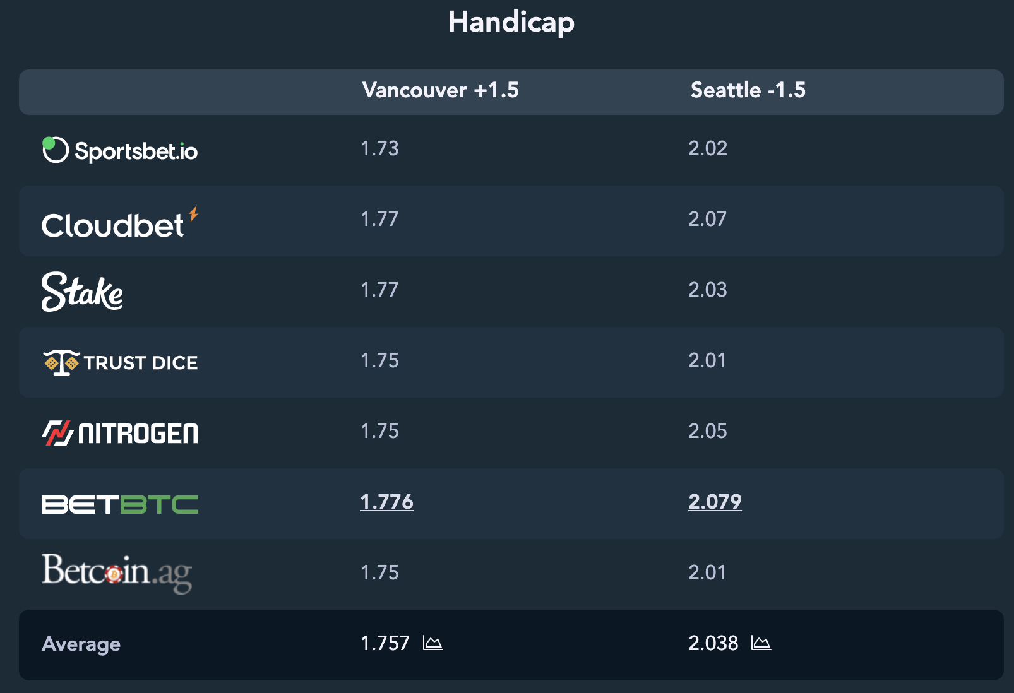This screenshot has height=693, width=1014.
Task: Open the Betcoin.ag logo
Action: tap(117, 573)
